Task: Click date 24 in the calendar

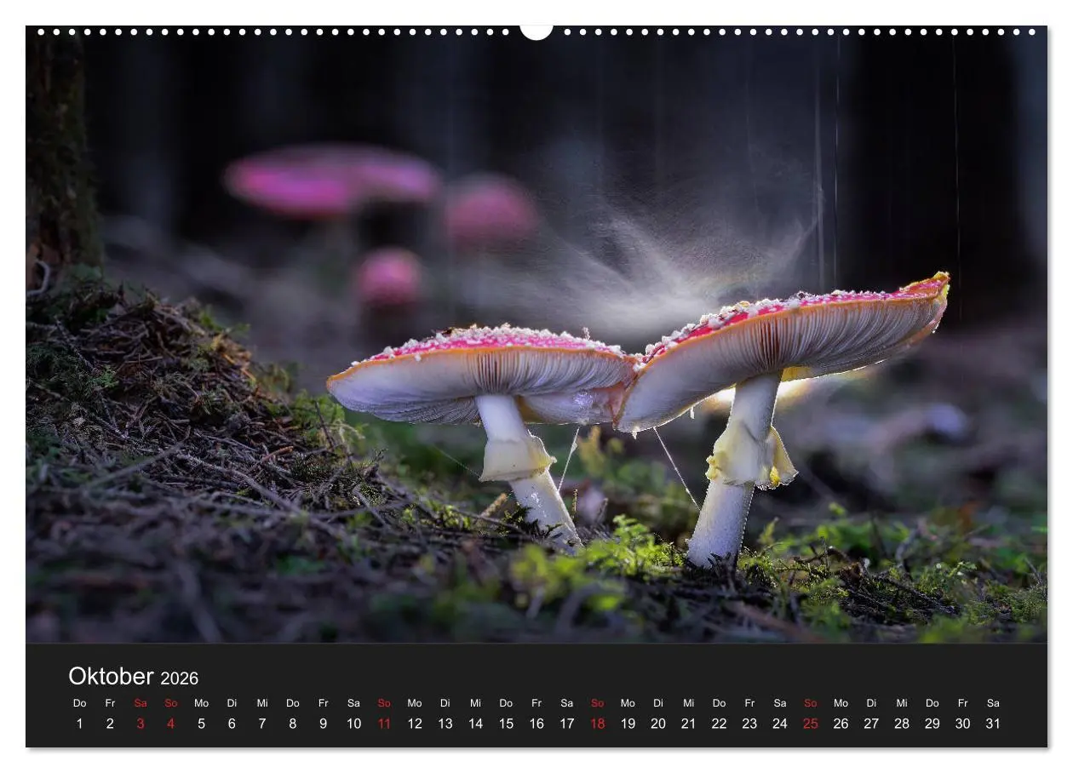Action: click(780, 724)
